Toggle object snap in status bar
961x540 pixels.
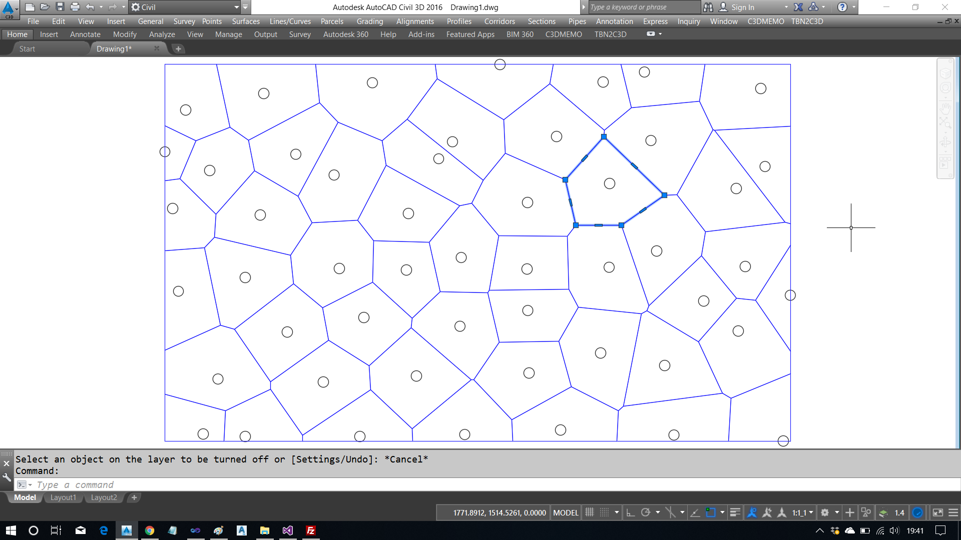[710, 512]
